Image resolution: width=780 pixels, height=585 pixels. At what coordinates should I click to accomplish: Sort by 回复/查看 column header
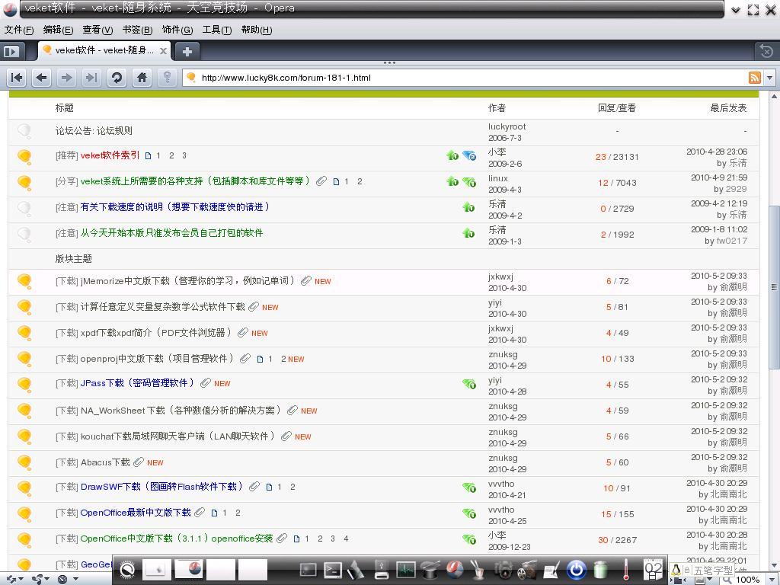pos(617,108)
